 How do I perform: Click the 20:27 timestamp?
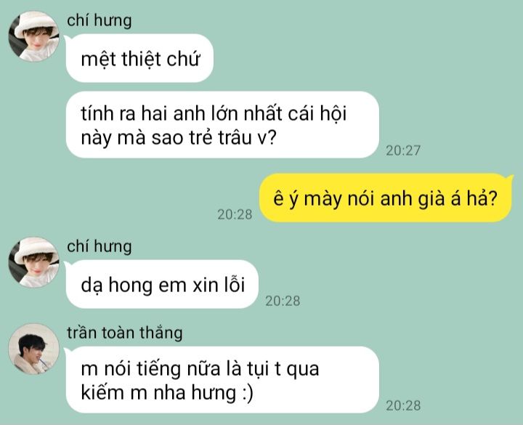[403, 151]
